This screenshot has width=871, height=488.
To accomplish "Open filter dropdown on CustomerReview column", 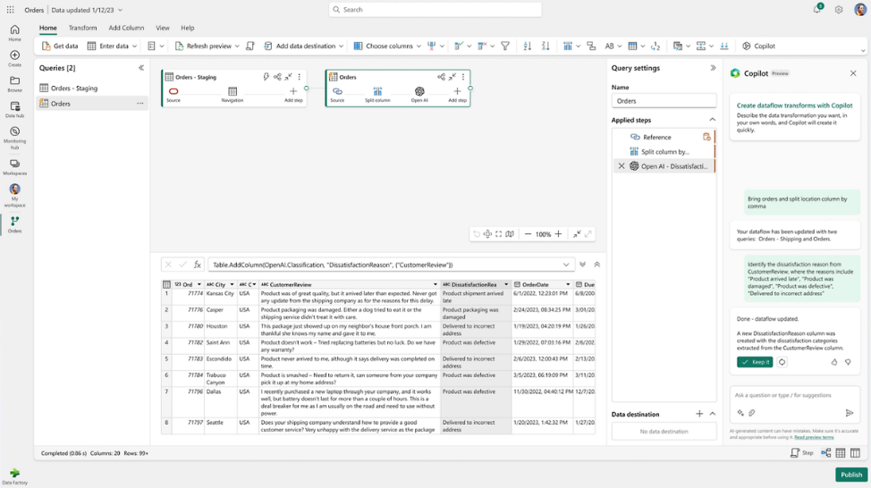I will coord(435,284).
